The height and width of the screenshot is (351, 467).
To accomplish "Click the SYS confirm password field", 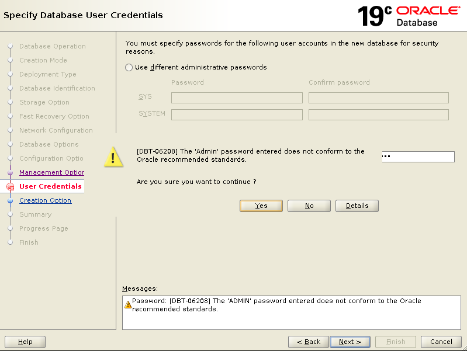I will [379, 98].
